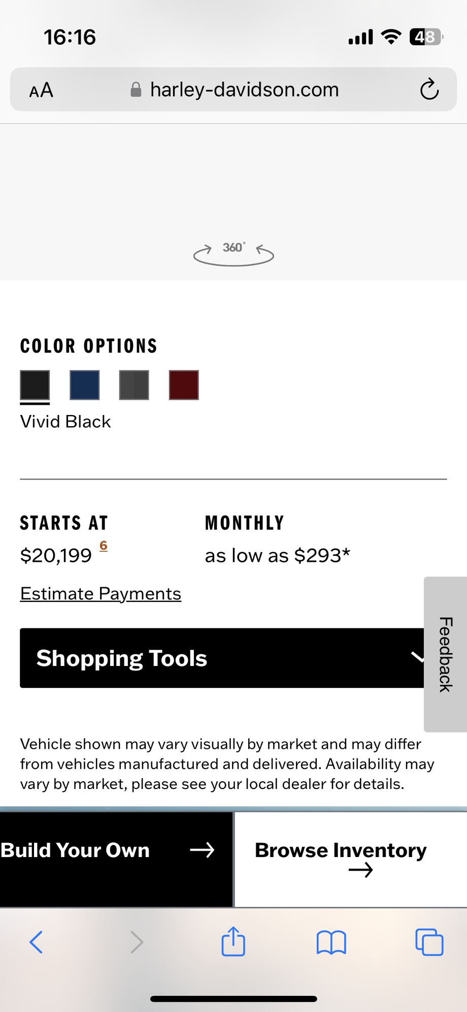Tap the Safari forward arrow
The image size is (467, 1012).
(137, 942)
